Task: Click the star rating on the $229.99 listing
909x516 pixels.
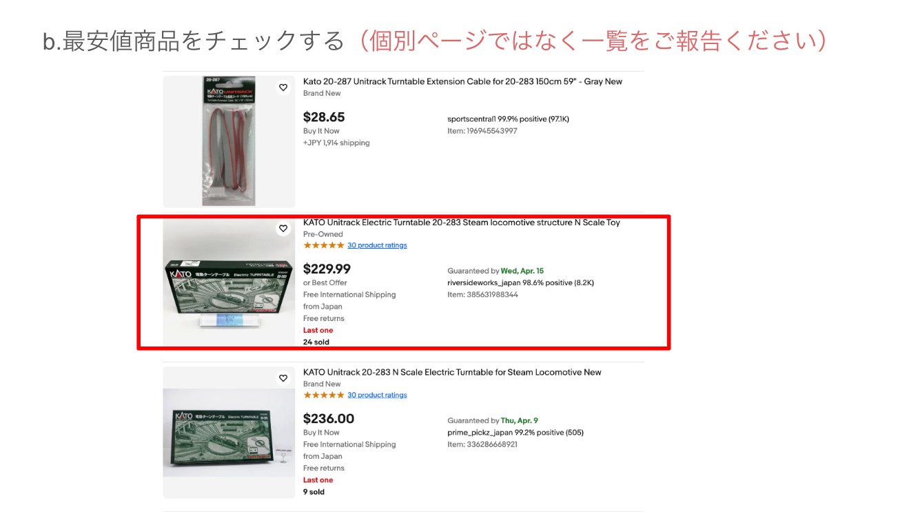Action: coord(324,245)
